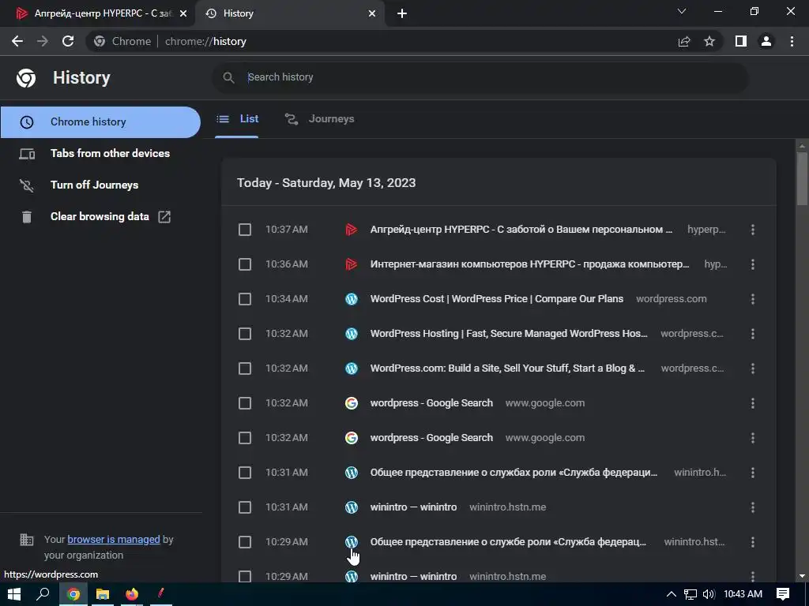Open the tab search chevron

(682, 11)
